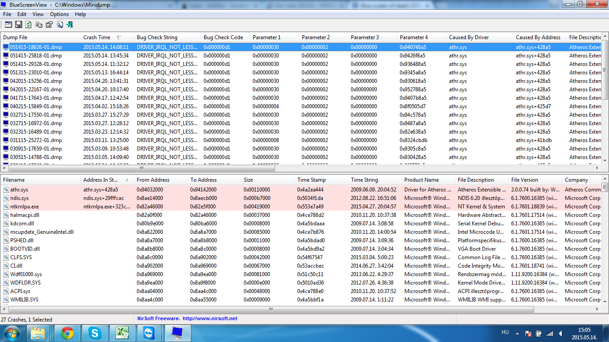
Task: Select the mcupdate_GenuineIntel.dll row
Action: [x=301, y=232]
